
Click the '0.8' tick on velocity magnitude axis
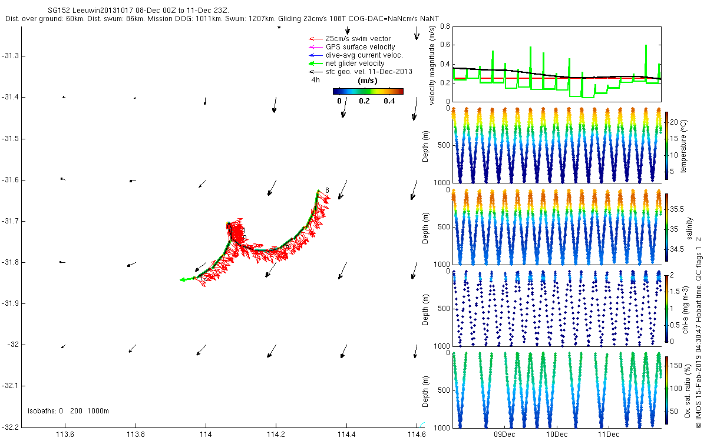click(x=444, y=26)
